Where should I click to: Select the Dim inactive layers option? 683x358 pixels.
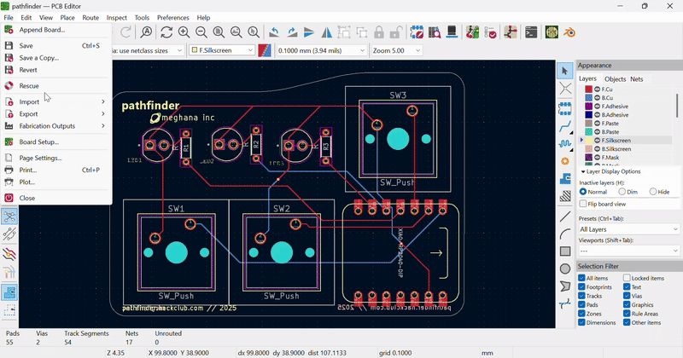point(622,192)
